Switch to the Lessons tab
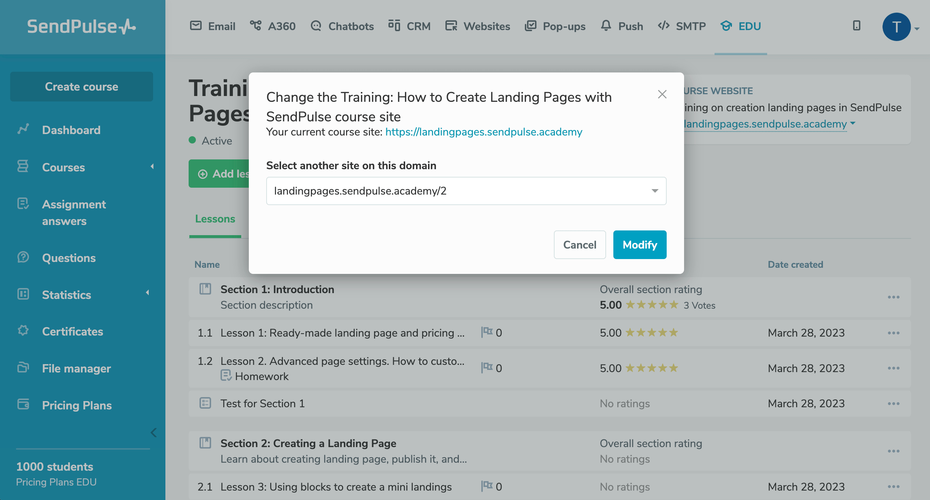 click(x=215, y=219)
